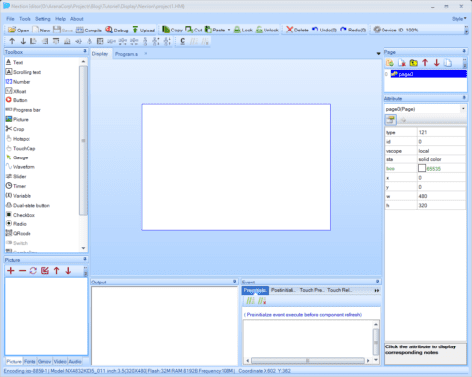
Task: Open the Fonts tab in the bottom-left panel
Action: [x=29, y=361]
